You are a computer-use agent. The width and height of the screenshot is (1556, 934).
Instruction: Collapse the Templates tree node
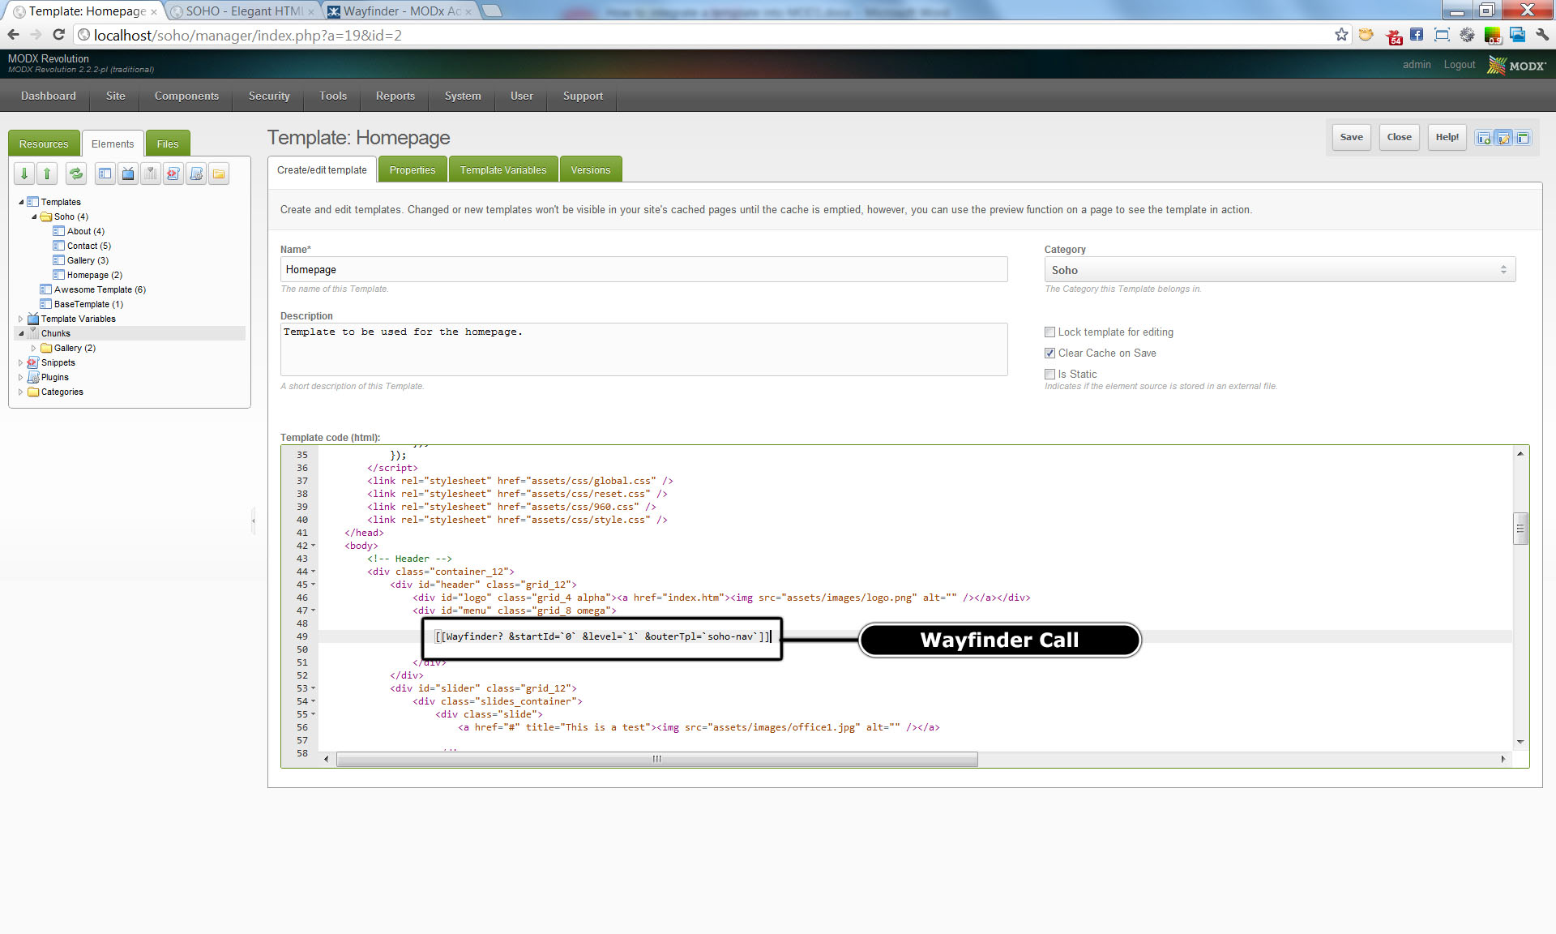21,202
